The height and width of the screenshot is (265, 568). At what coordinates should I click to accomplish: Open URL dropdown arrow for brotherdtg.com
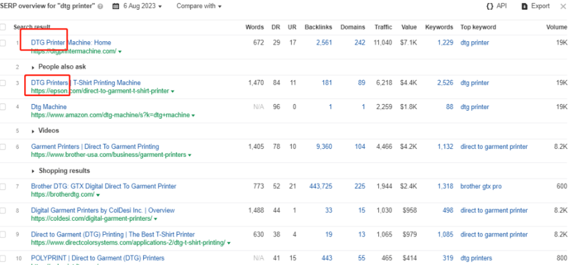tap(98, 195)
